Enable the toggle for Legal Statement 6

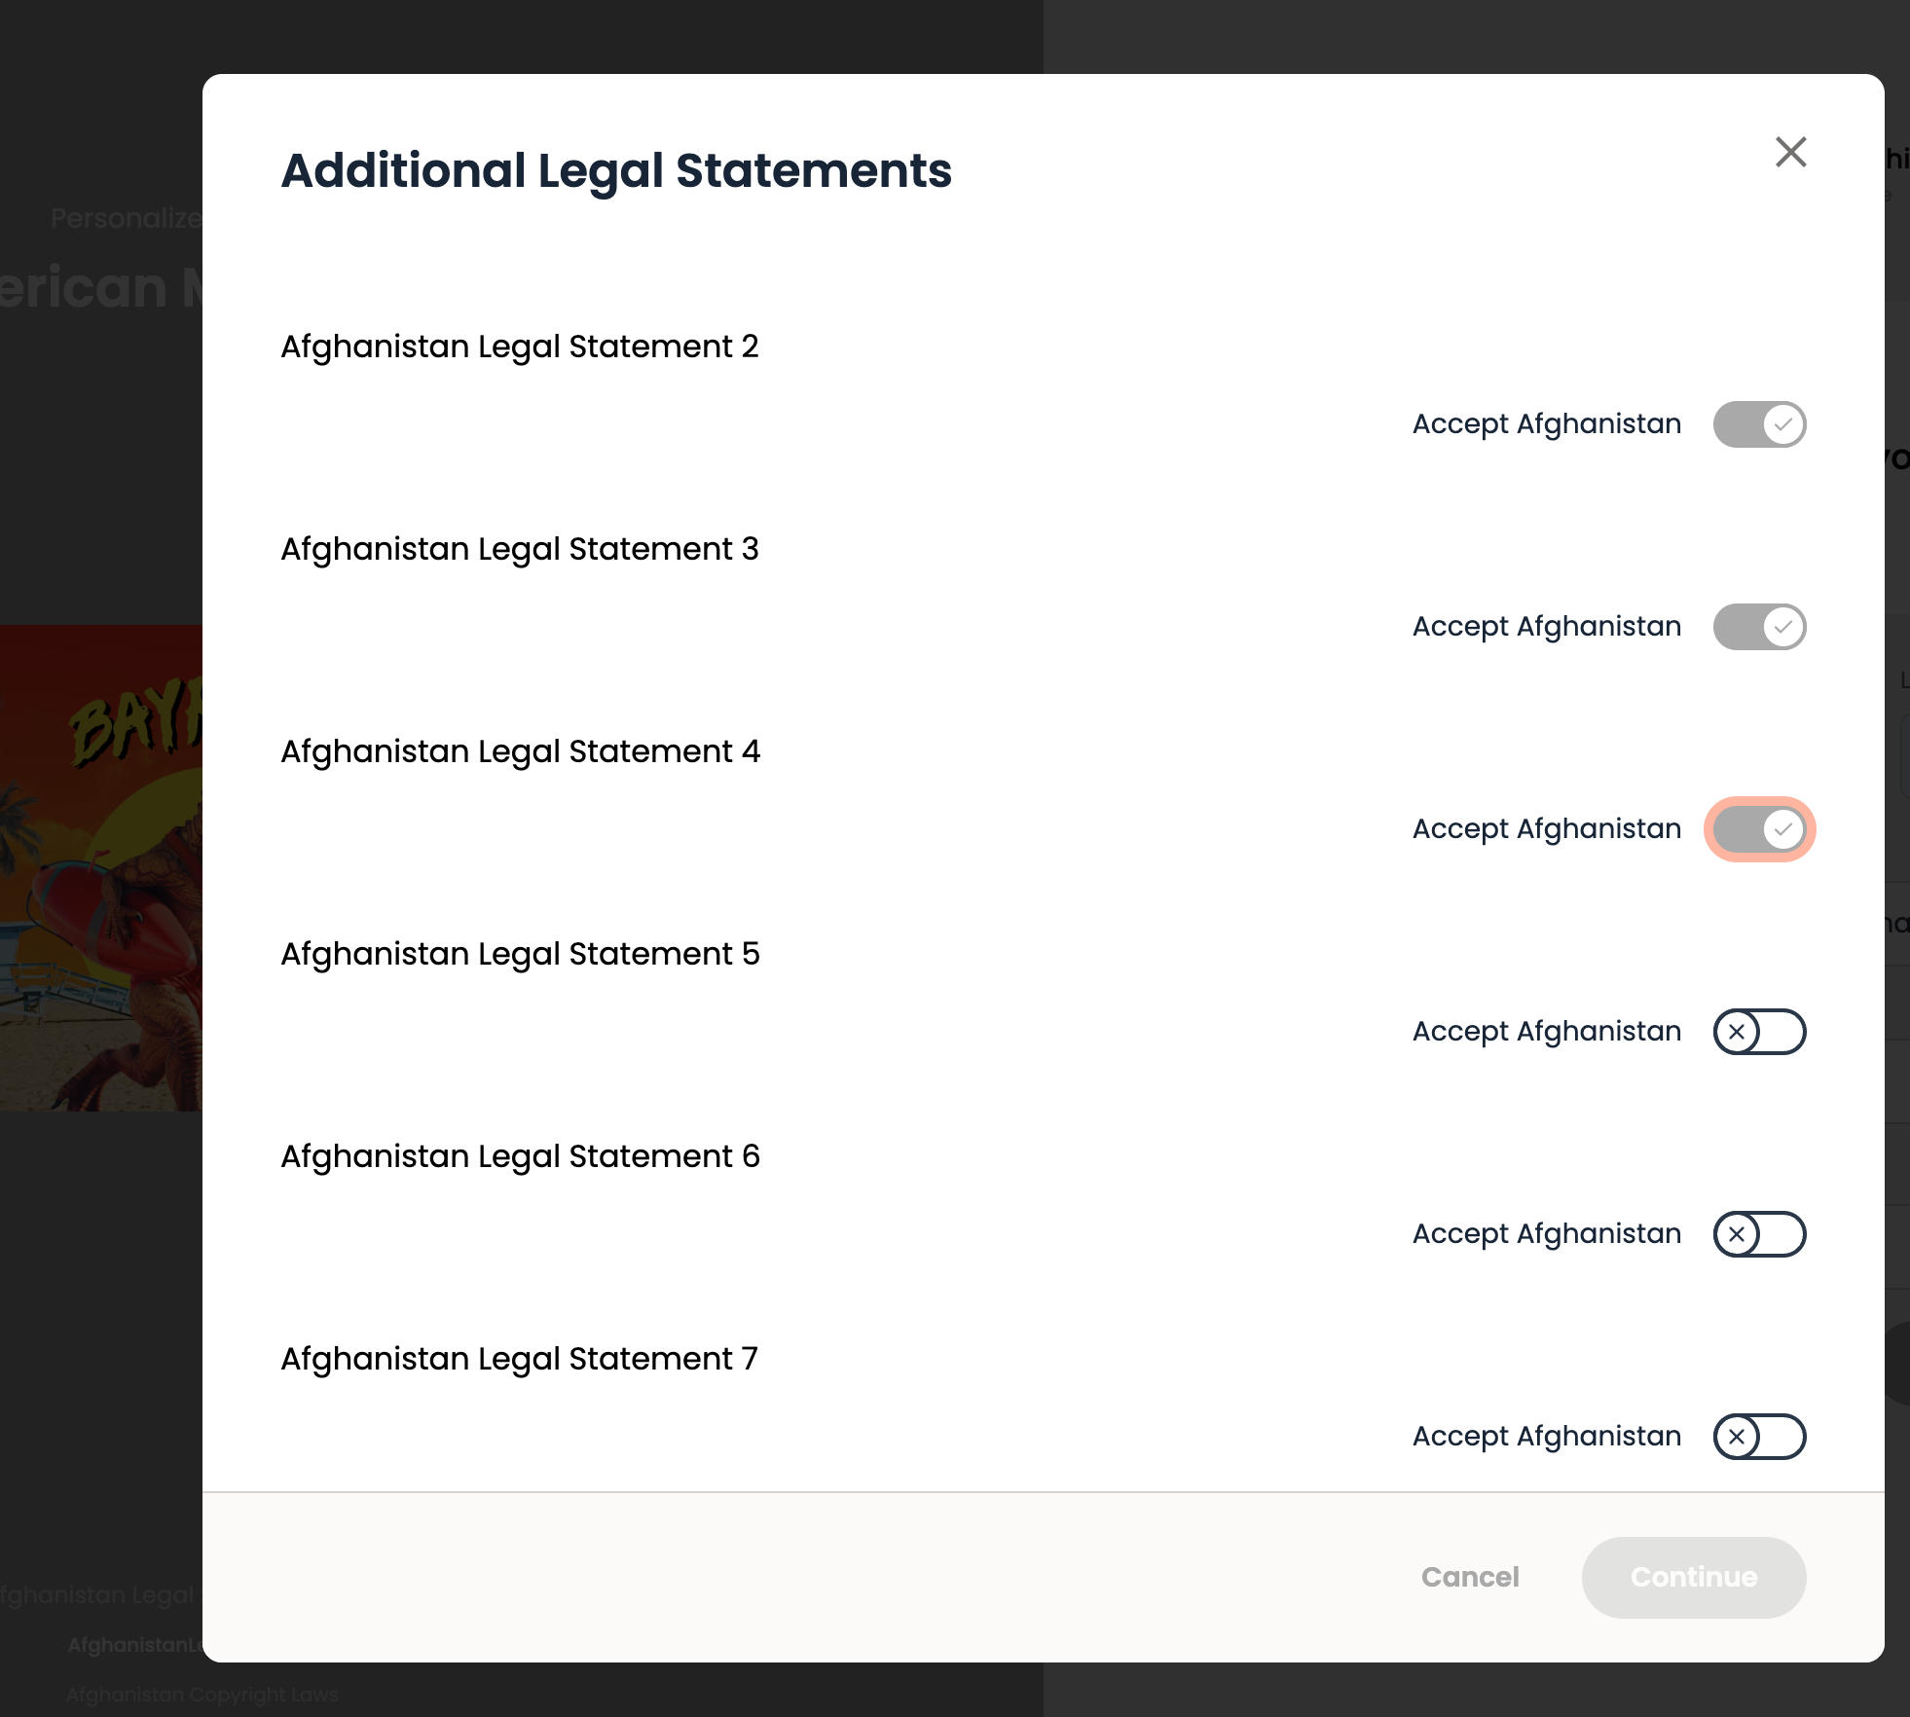click(x=1759, y=1234)
